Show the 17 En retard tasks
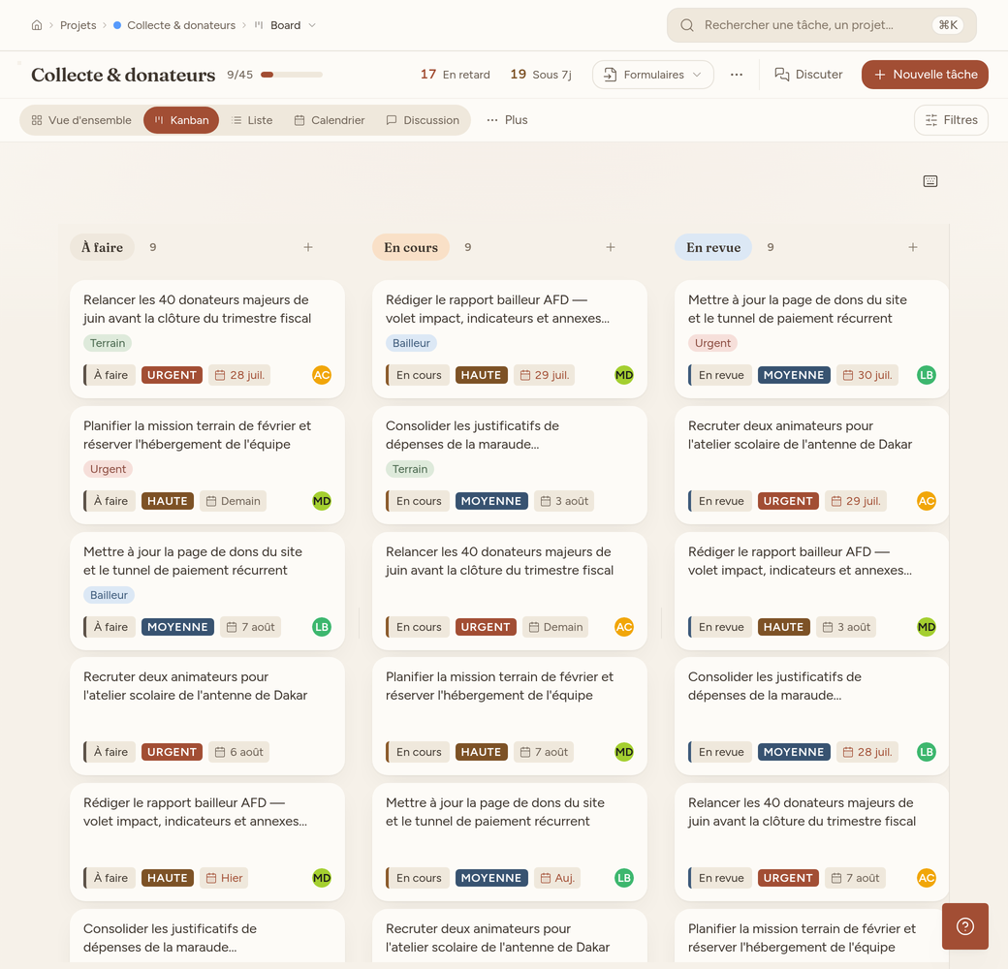The image size is (1008, 969). coord(456,75)
